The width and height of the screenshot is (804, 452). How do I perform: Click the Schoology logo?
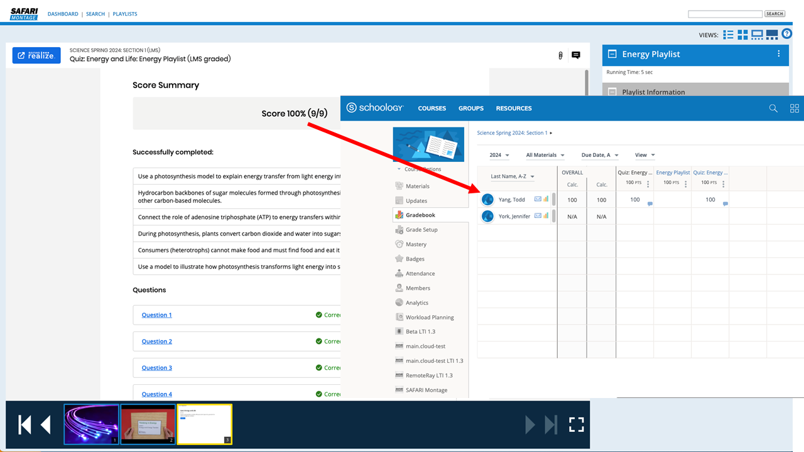coord(374,108)
